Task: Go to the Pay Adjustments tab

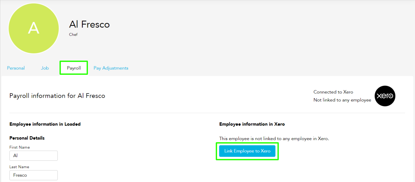Action: coord(111,68)
